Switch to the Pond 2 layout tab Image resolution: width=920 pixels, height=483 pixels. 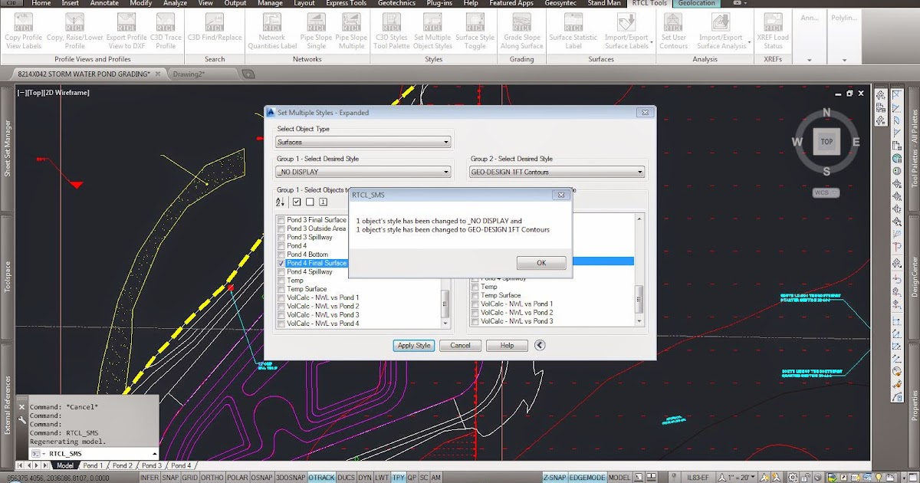tap(122, 465)
